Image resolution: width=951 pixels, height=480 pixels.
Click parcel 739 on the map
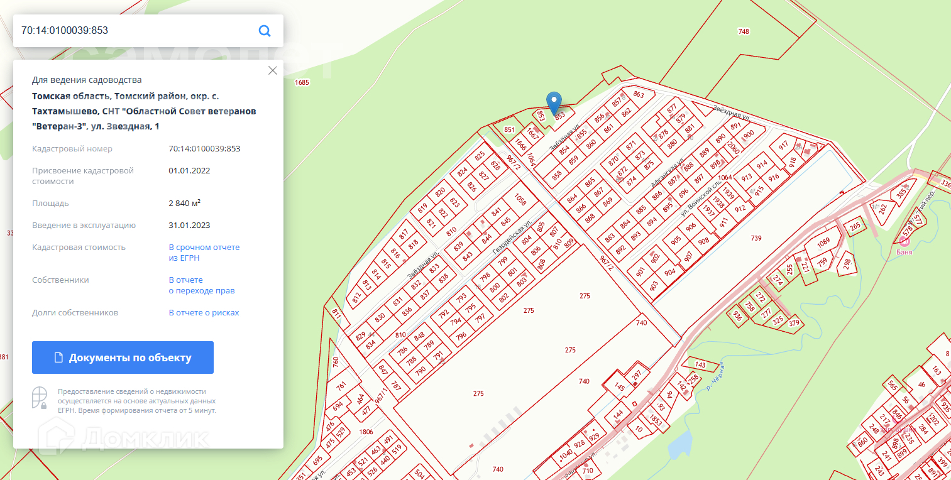[756, 237]
